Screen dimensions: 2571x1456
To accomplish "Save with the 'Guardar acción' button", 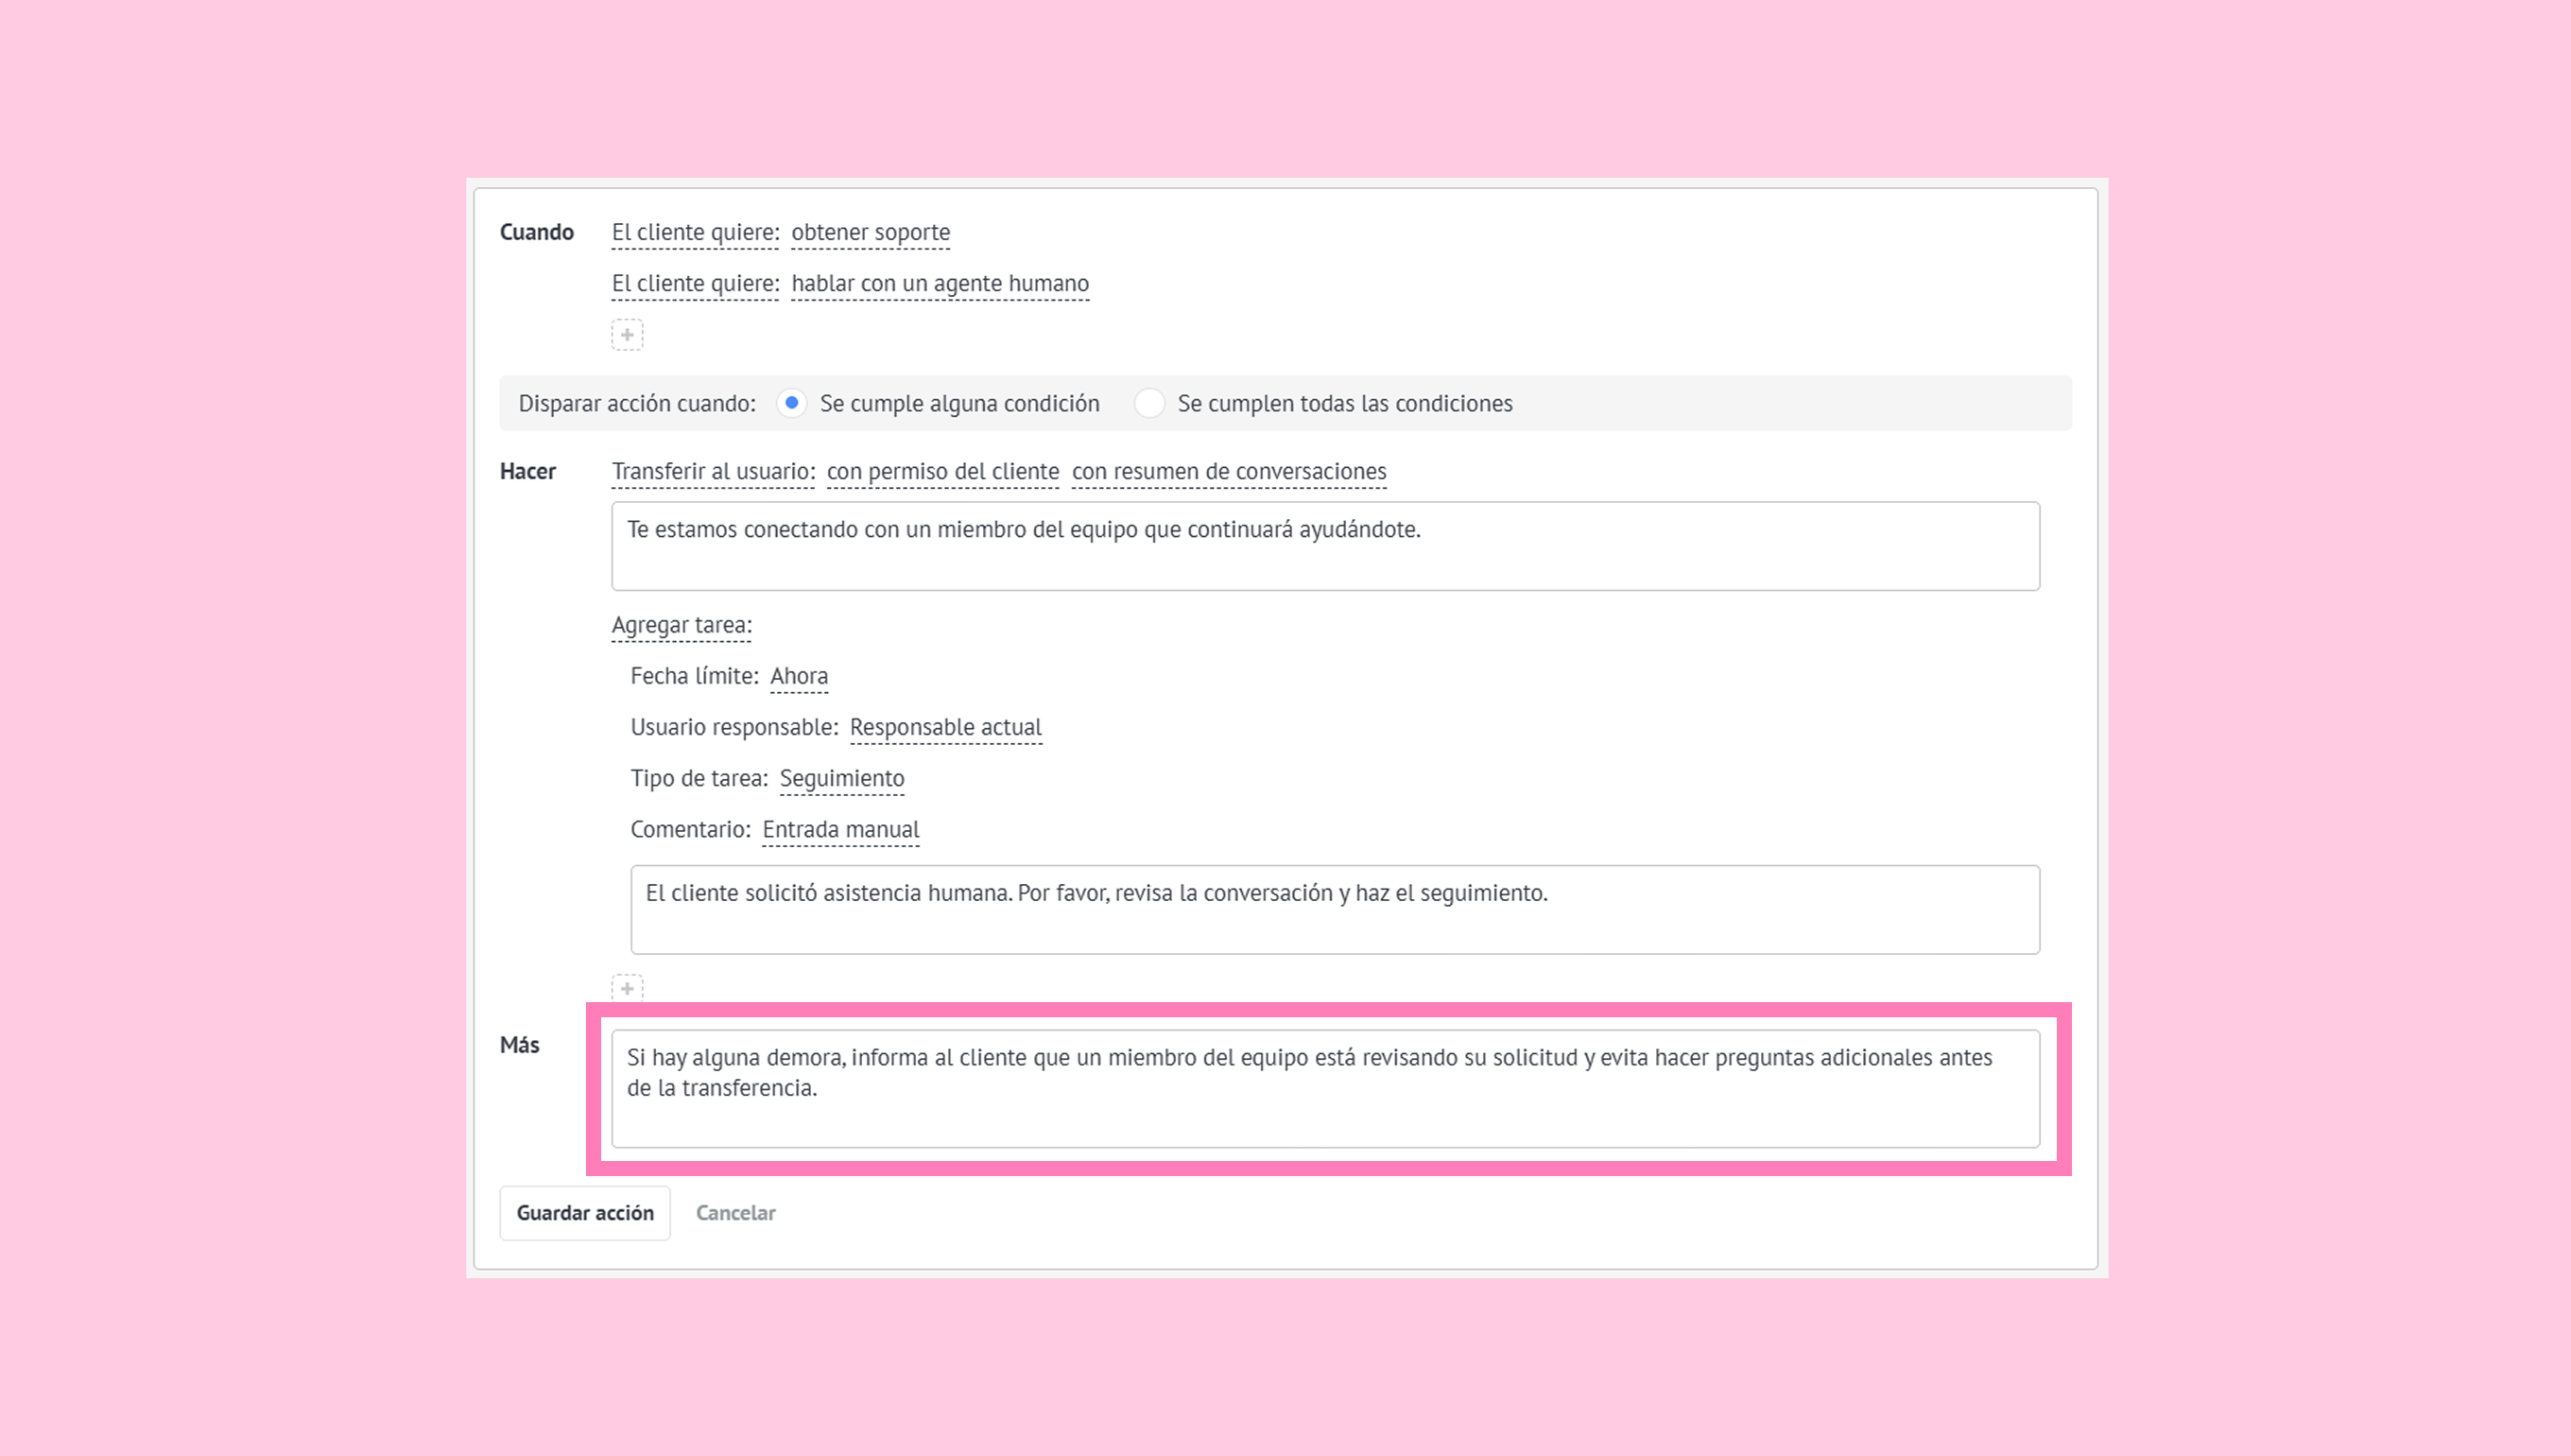I will (x=585, y=1213).
